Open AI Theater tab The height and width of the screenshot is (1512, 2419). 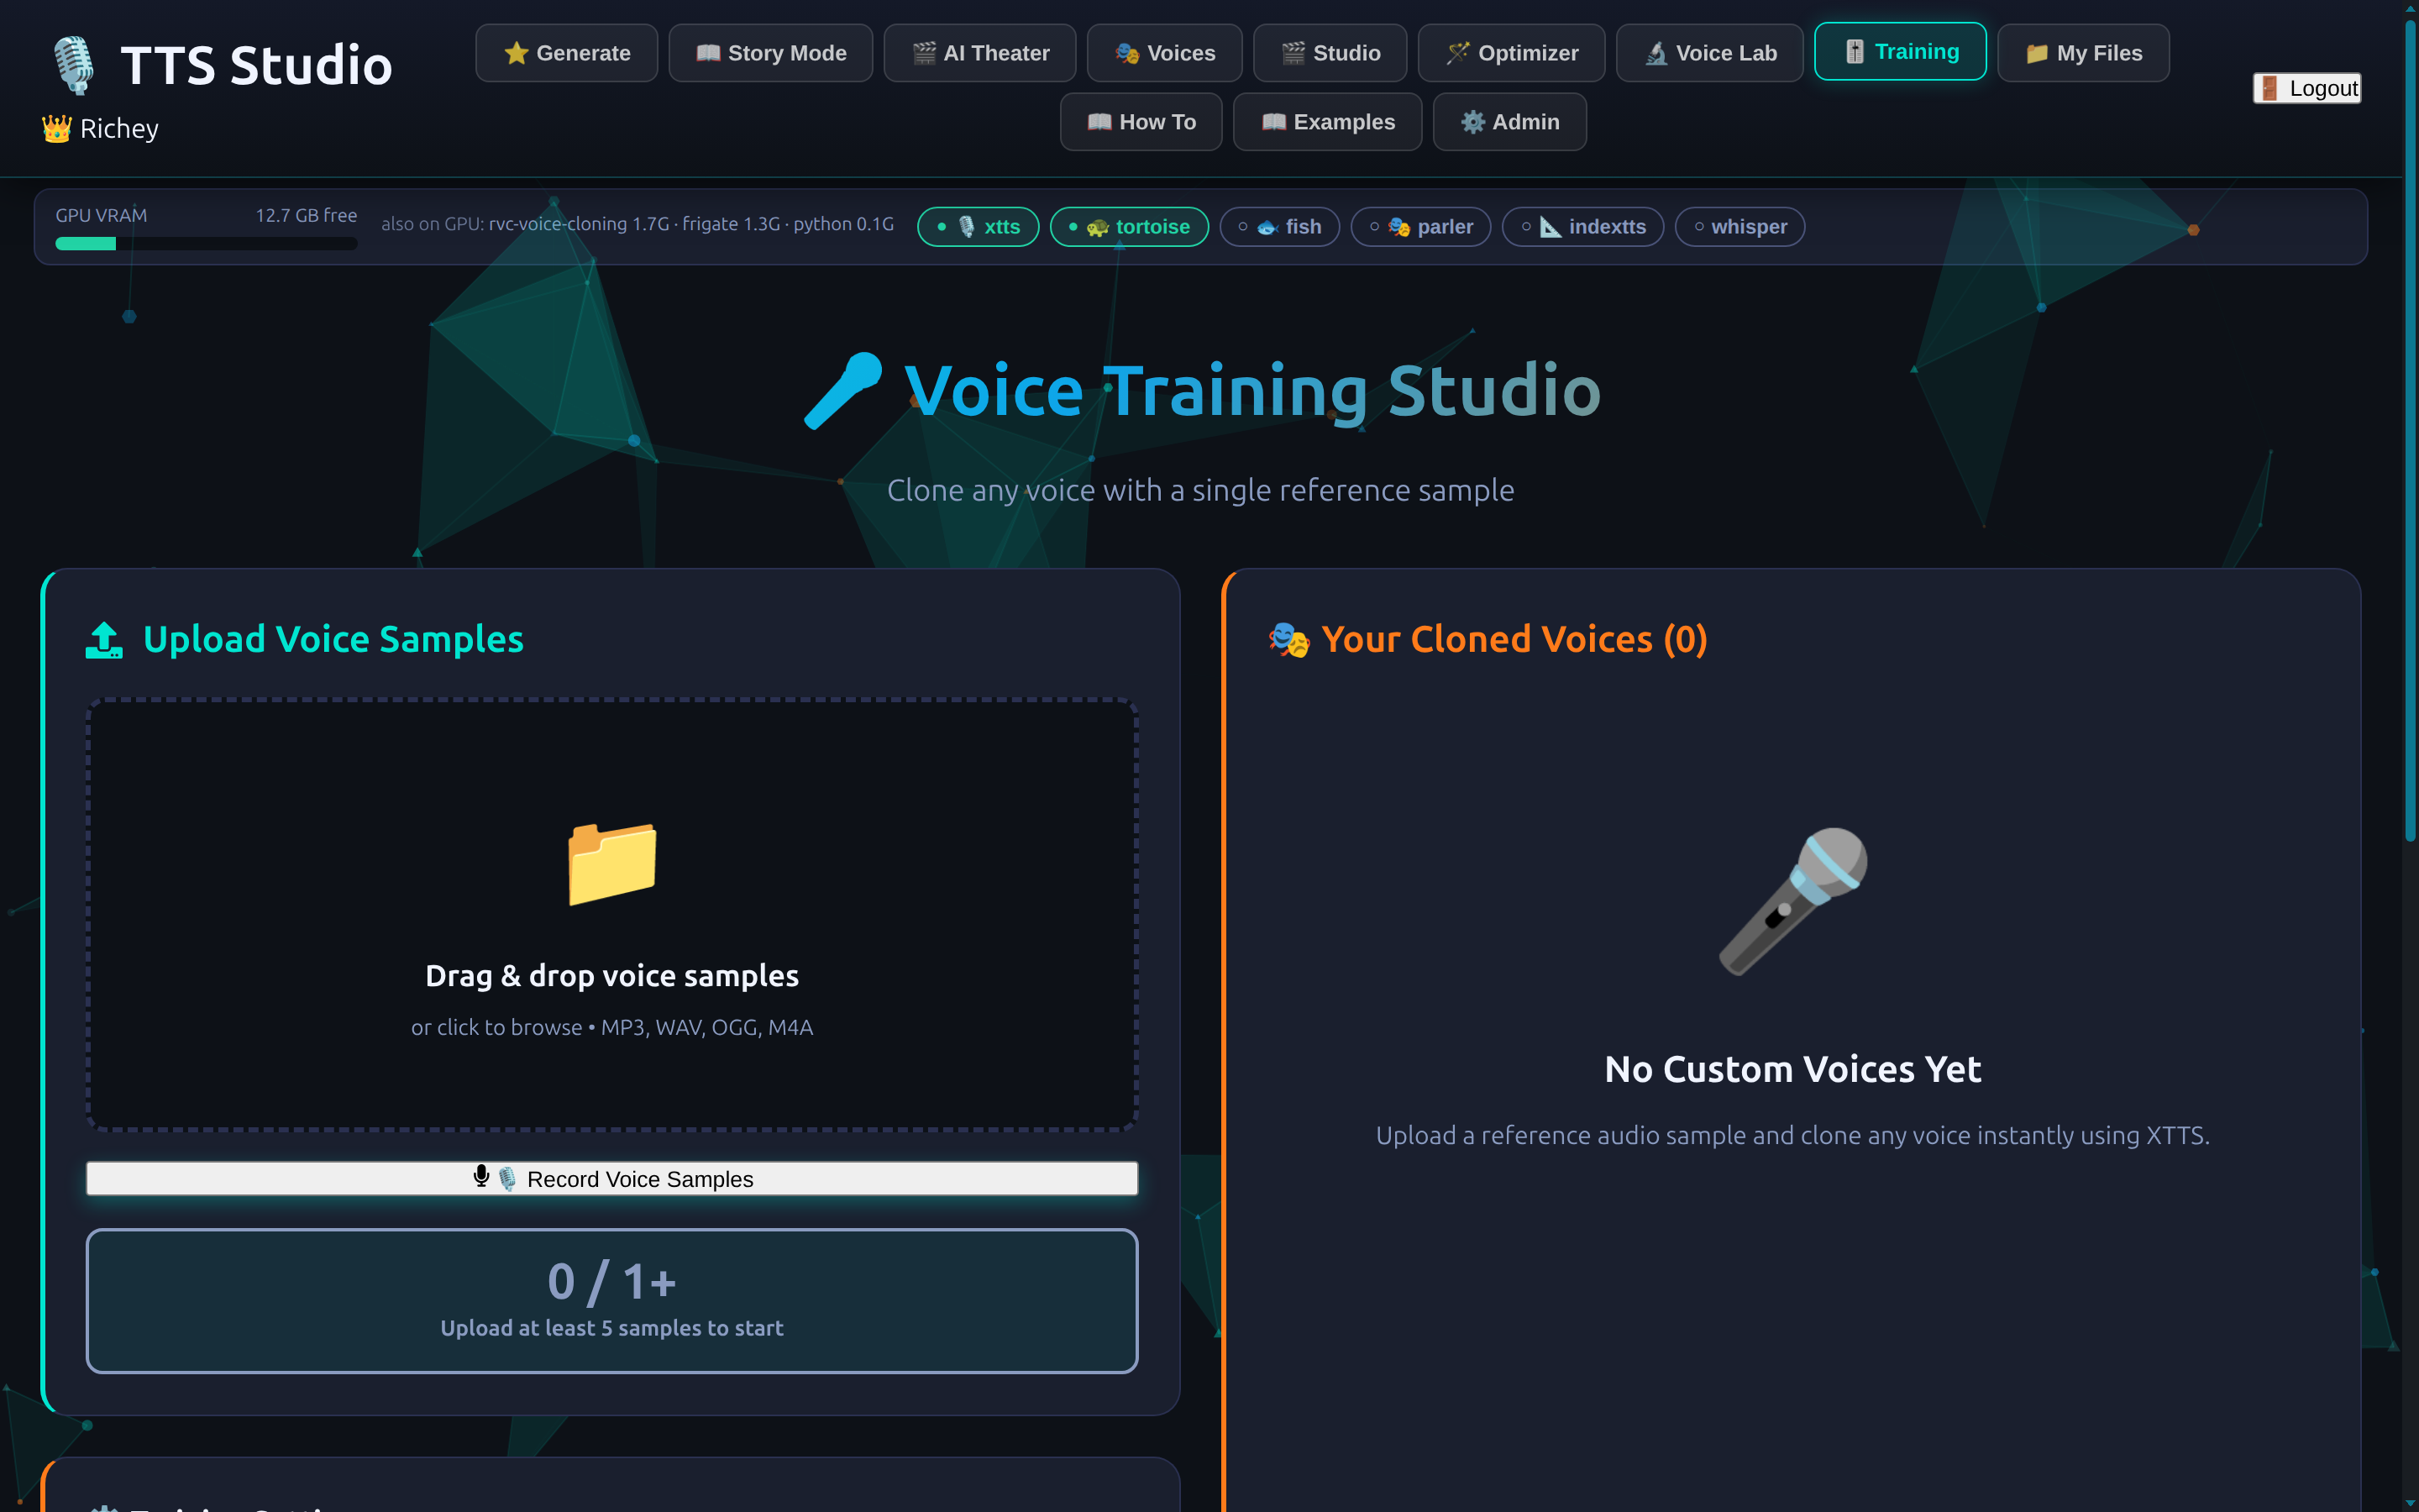(x=979, y=53)
